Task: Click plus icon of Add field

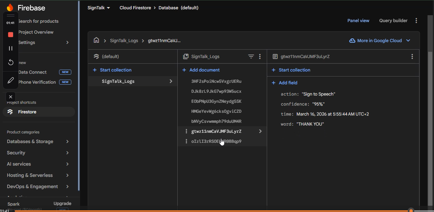Action: [x=274, y=83]
